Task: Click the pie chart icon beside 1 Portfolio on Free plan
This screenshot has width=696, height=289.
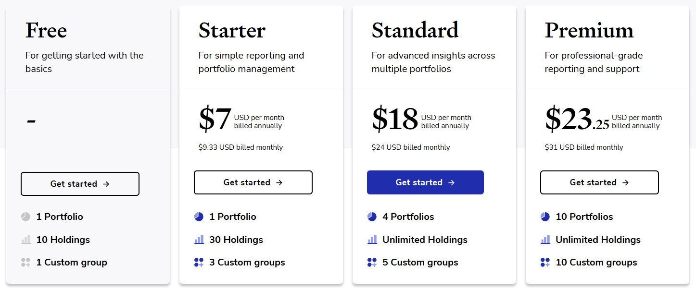Action: (x=26, y=217)
